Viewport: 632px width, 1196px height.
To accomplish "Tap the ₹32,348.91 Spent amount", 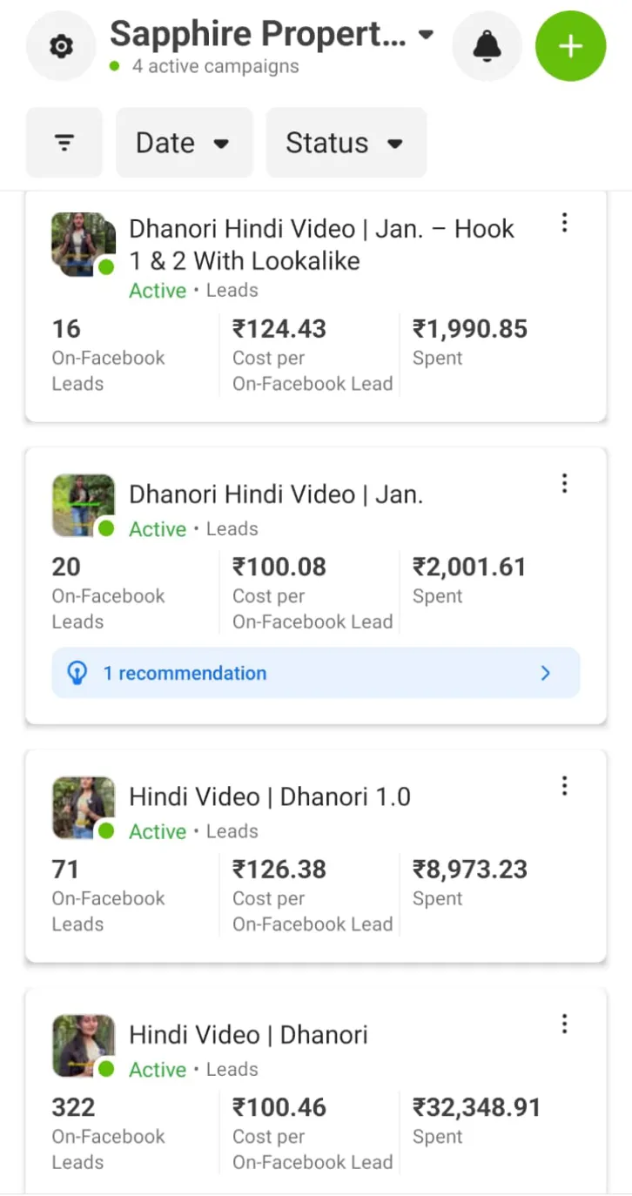I will pyautogui.click(x=476, y=1107).
